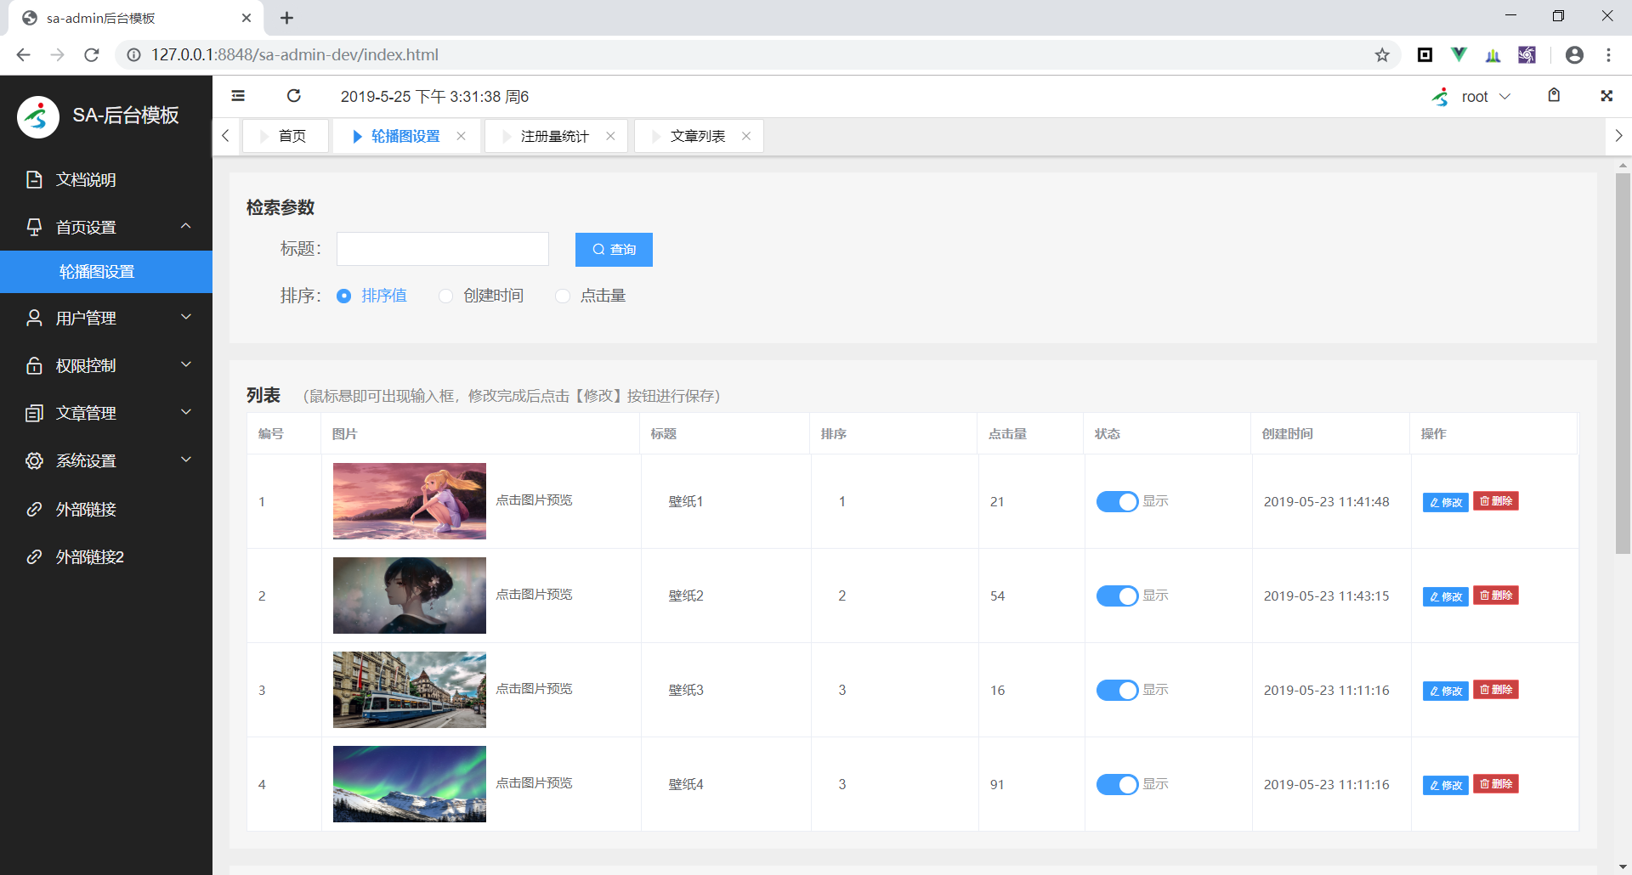Screen dimensions: 1632x875
Task: Collapse the 首页设置 menu
Action: (106, 227)
